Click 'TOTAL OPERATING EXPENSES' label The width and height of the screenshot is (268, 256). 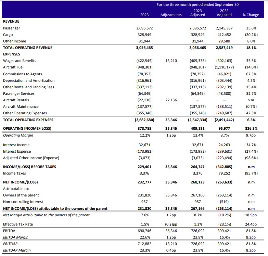tap(28, 120)
